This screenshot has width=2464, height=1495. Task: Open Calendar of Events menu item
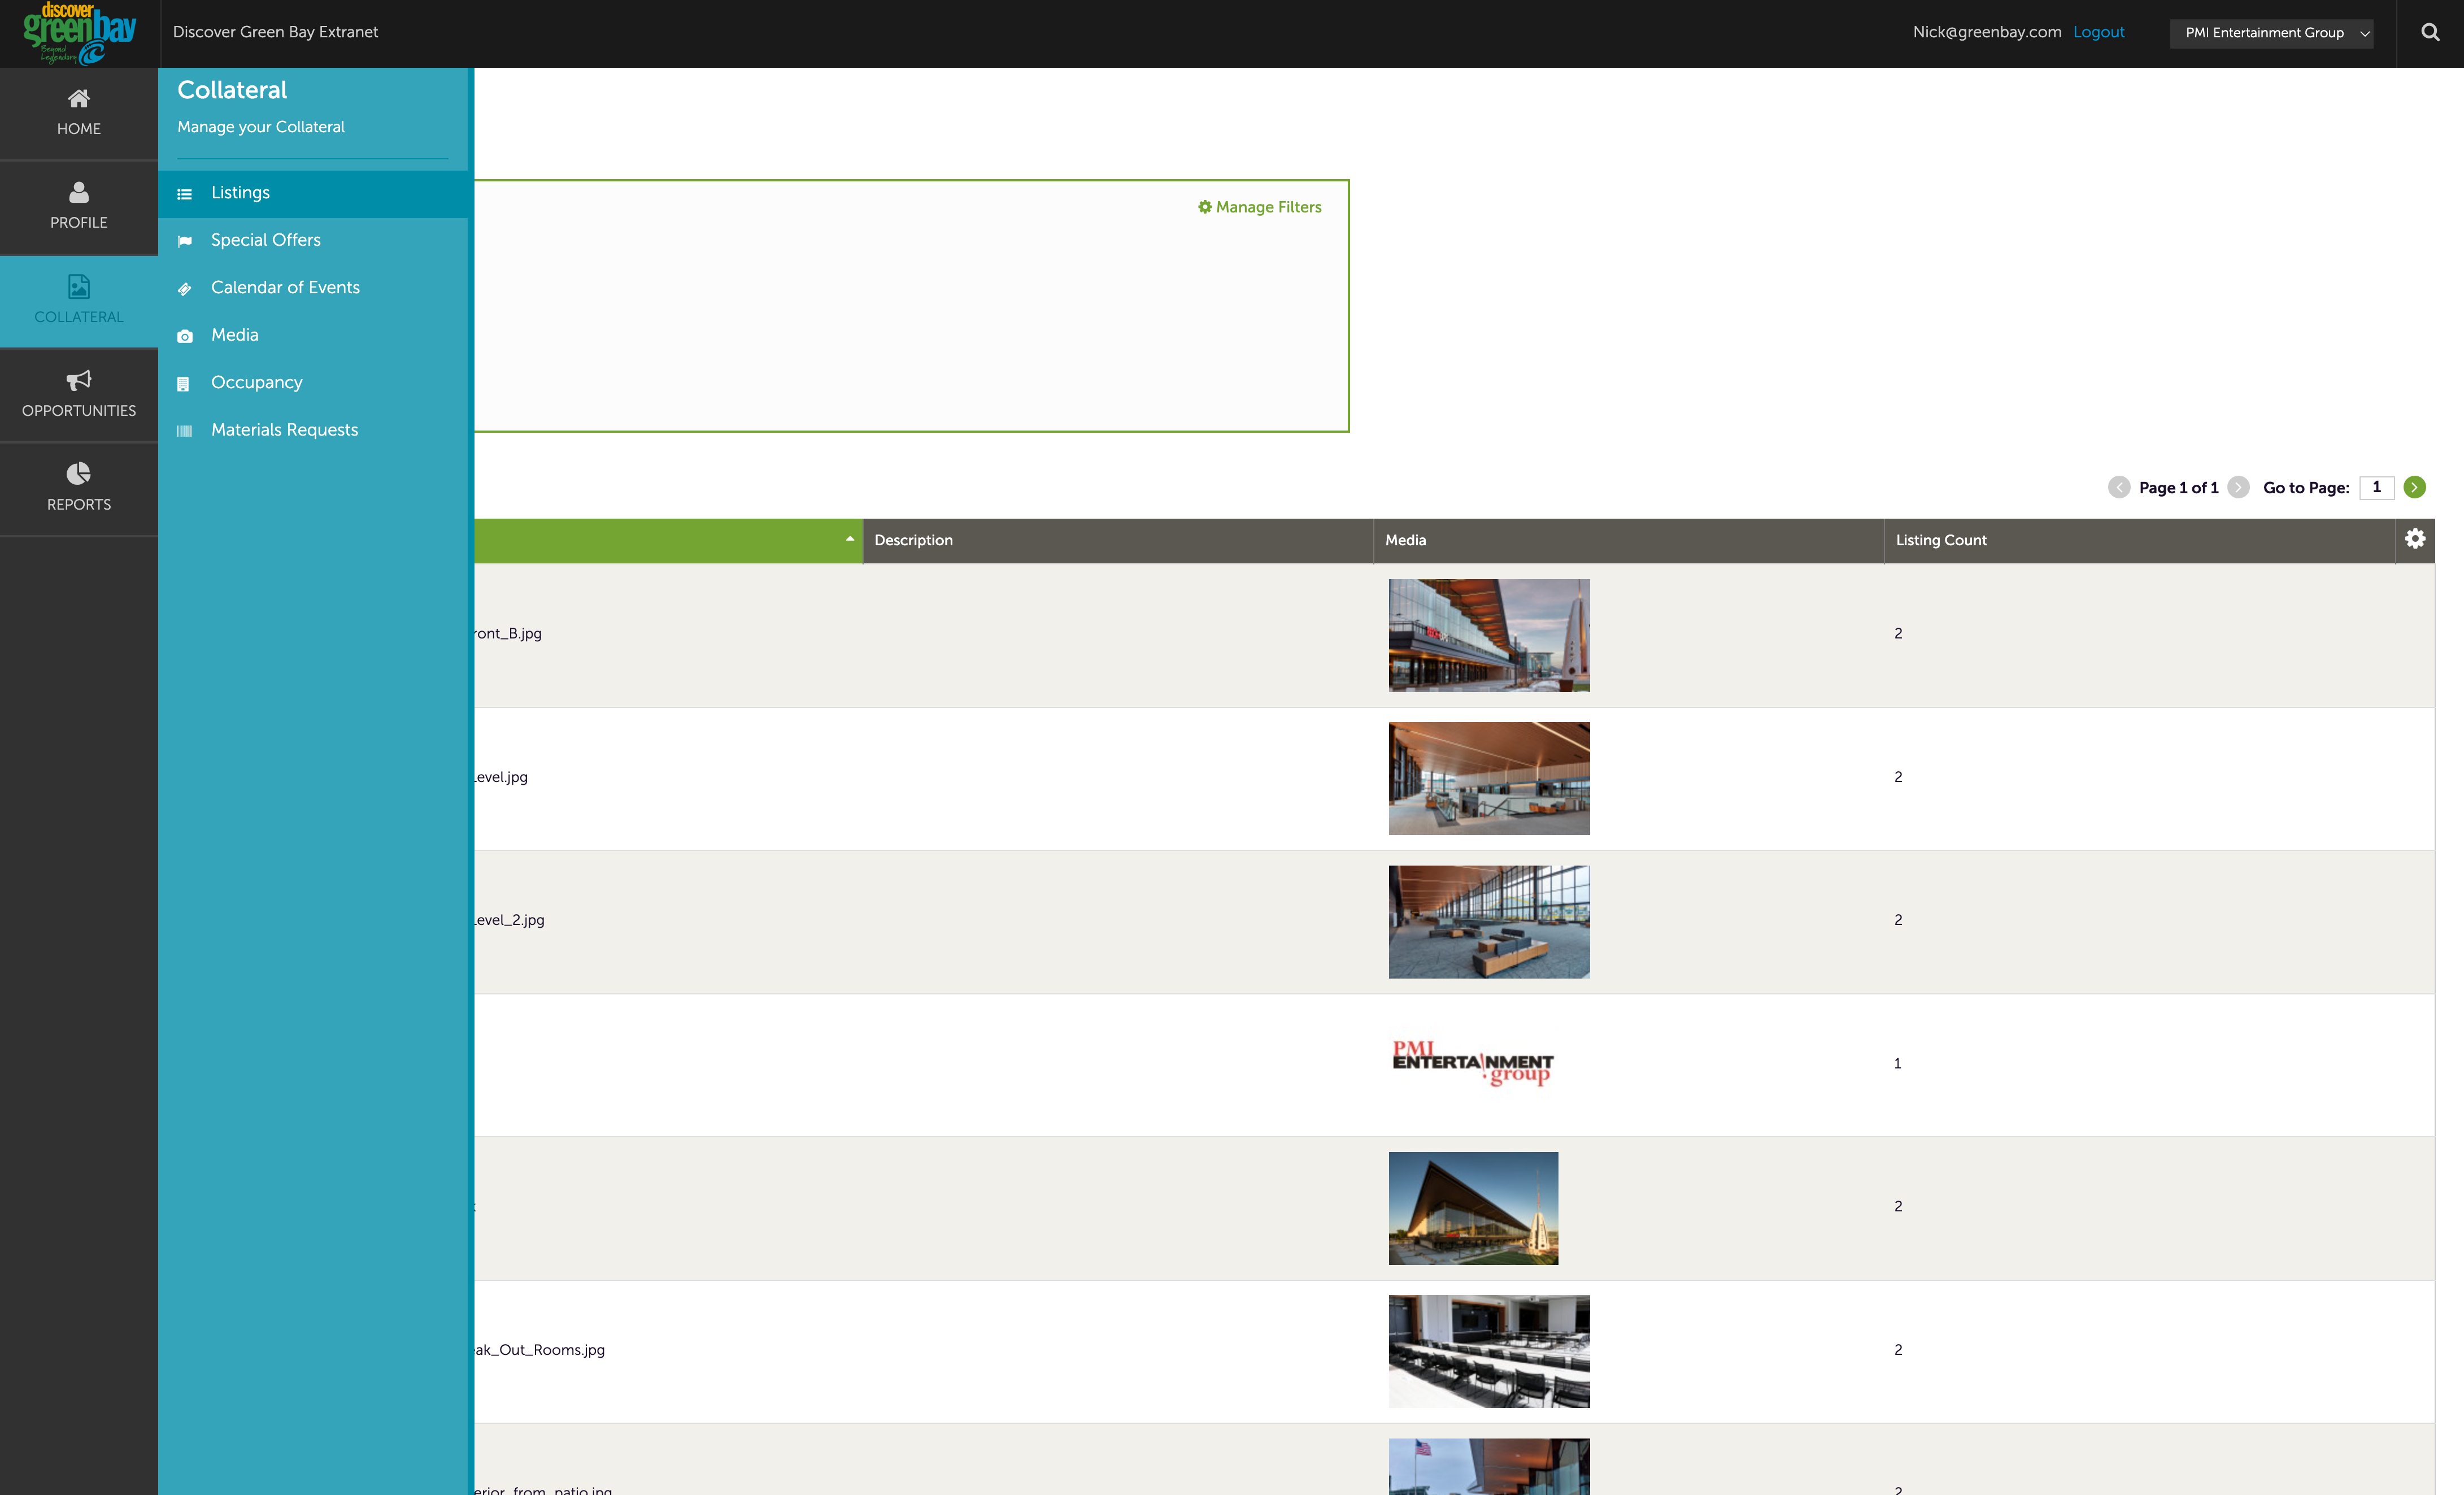pyautogui.click(x=314, y=288)
